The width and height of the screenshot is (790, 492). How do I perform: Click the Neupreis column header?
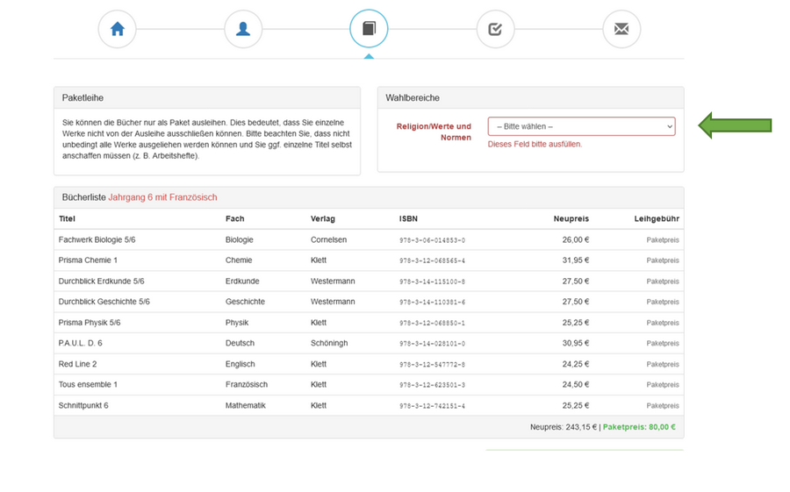pos(571,218)
